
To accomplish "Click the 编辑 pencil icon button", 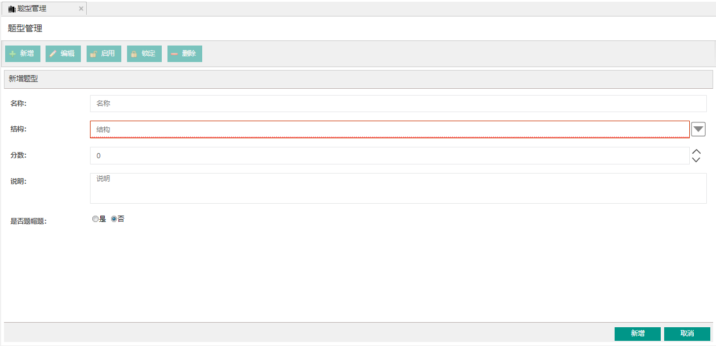I will tap(63, 53).
